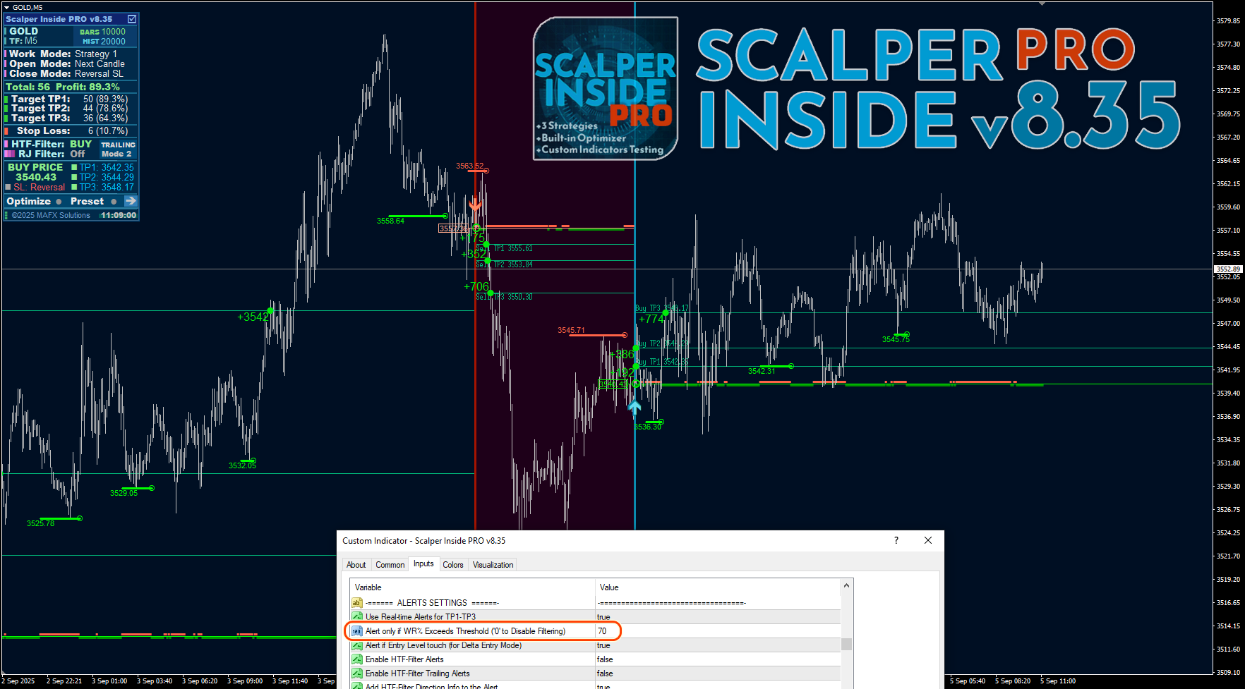Click the HTF-Filter BUY value
The height and width of the screenshot is (689, 1245).
(80, 144)
